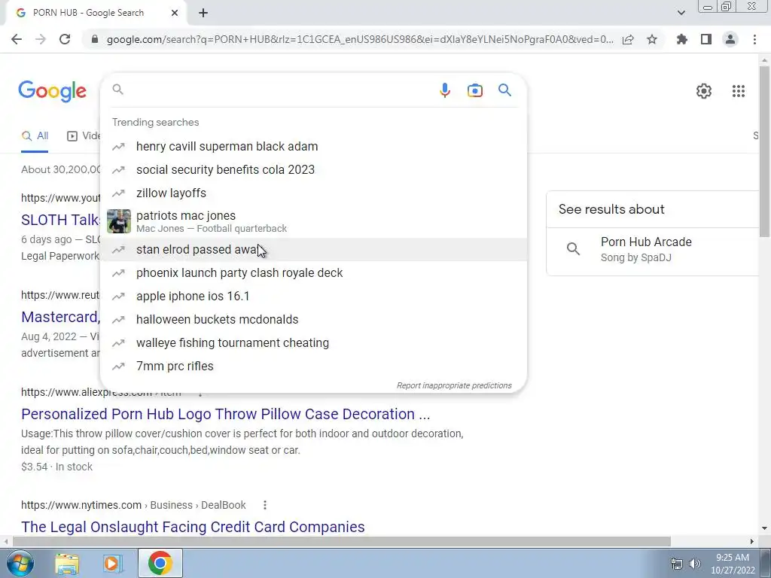
Task: Choose 'social security benefits cola 2023' suggestion
Action: click(313, 169)
